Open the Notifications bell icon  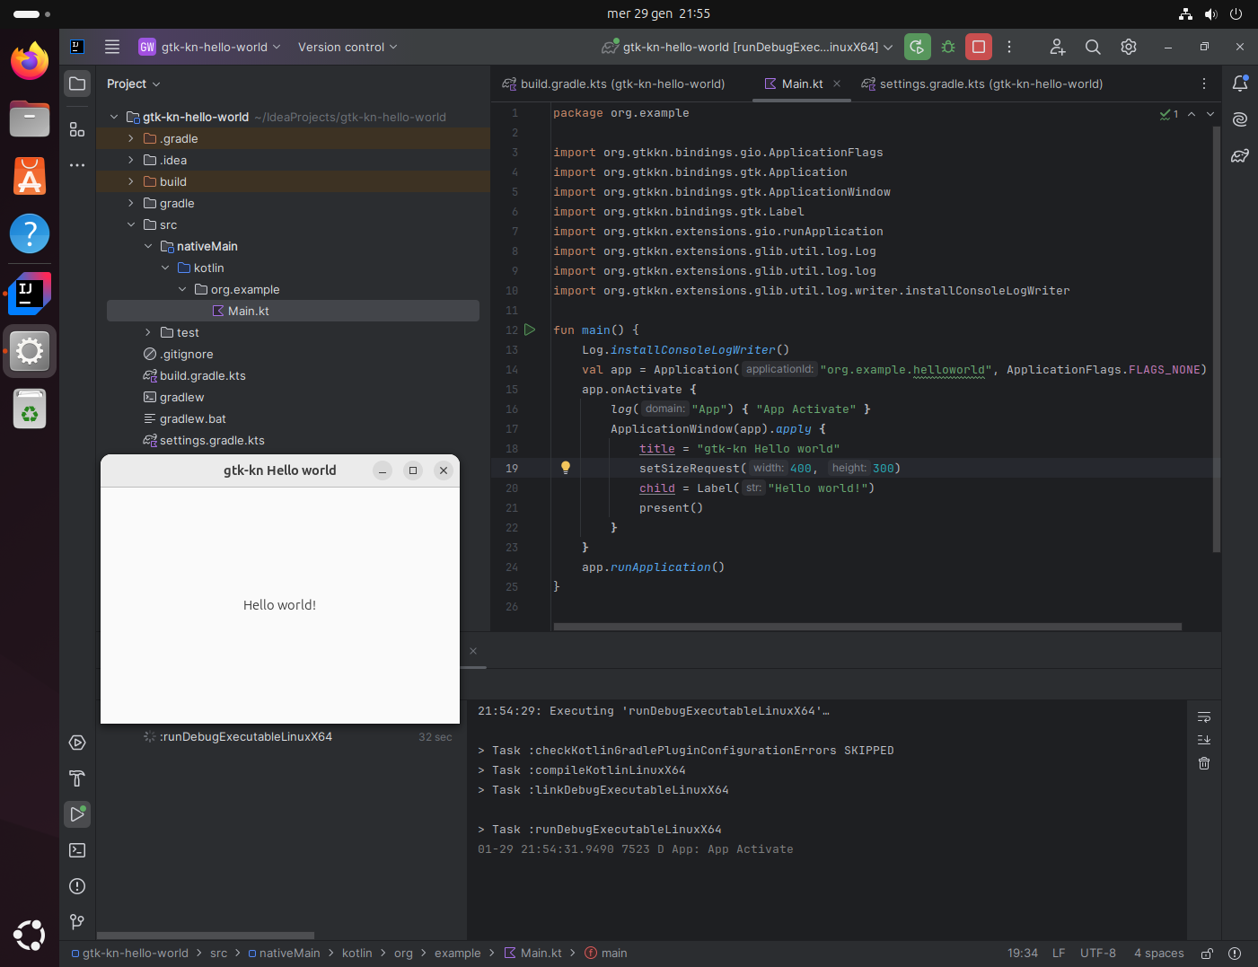click(x=1240, y=84)
